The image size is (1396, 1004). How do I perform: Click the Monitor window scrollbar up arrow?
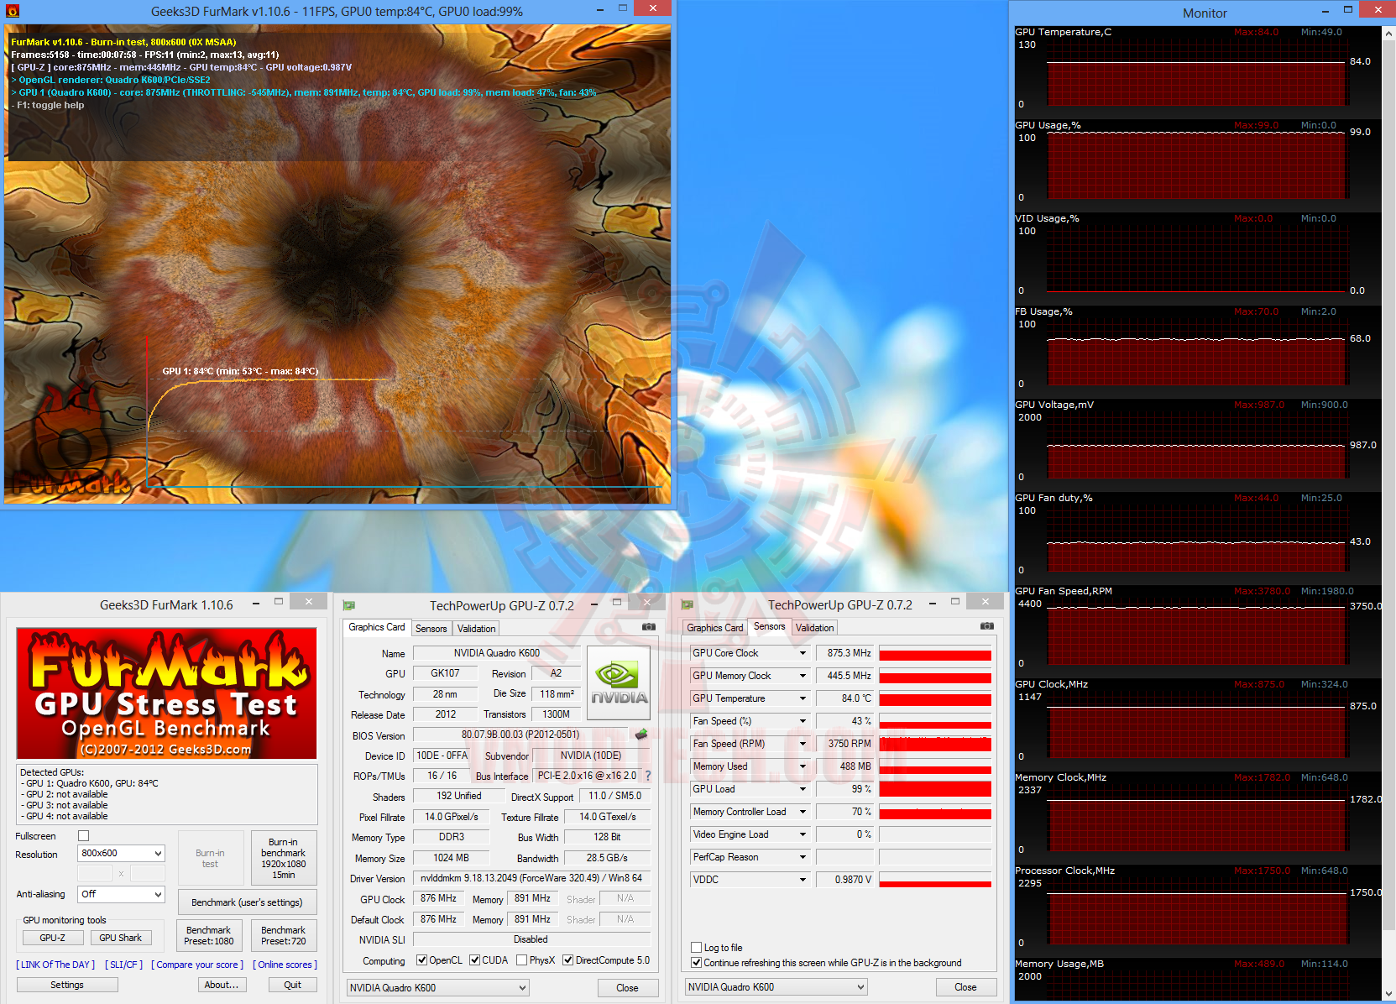(1388, 33)
